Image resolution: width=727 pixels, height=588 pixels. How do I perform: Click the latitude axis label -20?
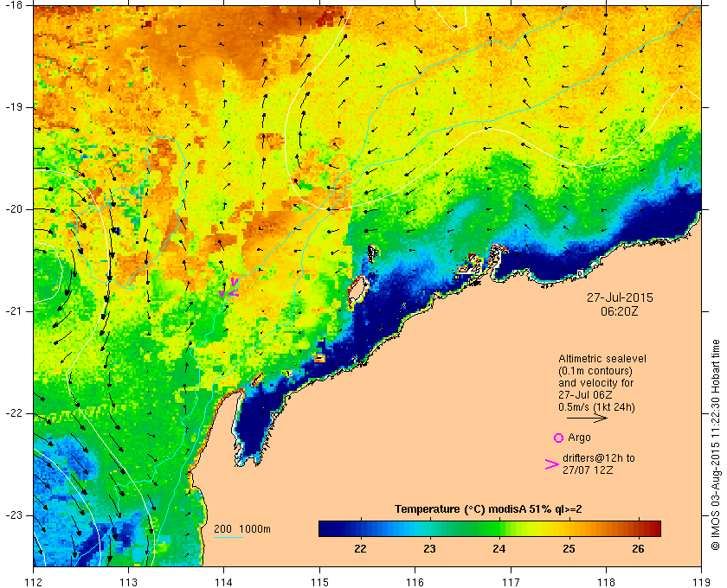(x=14, y=209)
